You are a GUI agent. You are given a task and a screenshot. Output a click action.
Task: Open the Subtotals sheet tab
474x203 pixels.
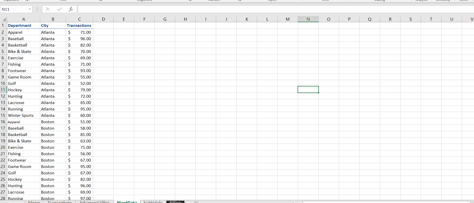(153, 202)
